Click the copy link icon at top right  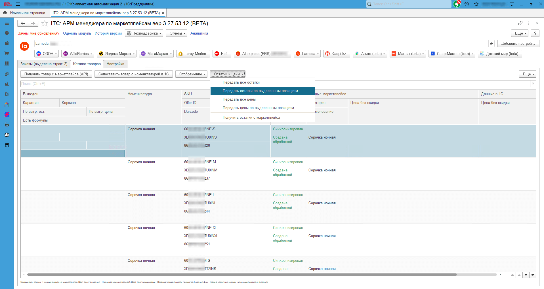520,23
